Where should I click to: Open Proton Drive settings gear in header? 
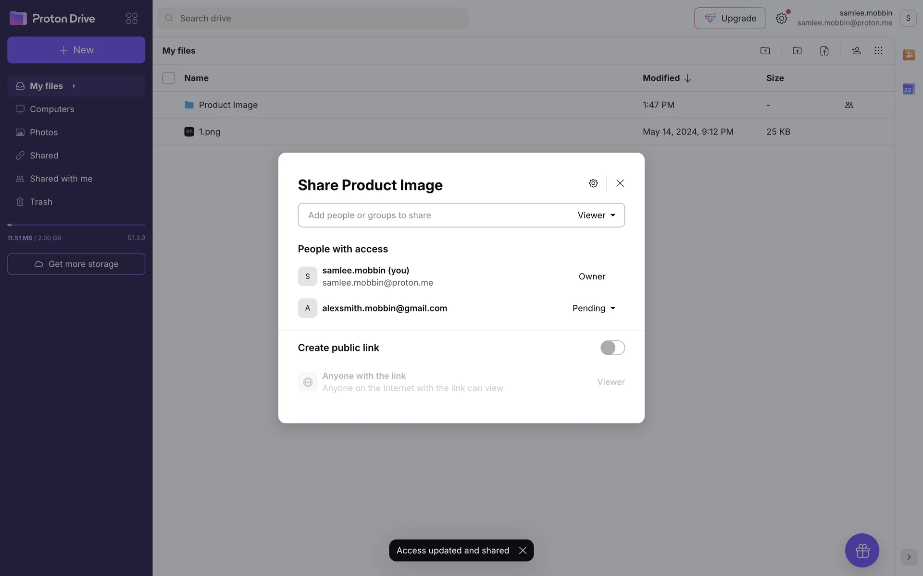[x=781, y=18]
